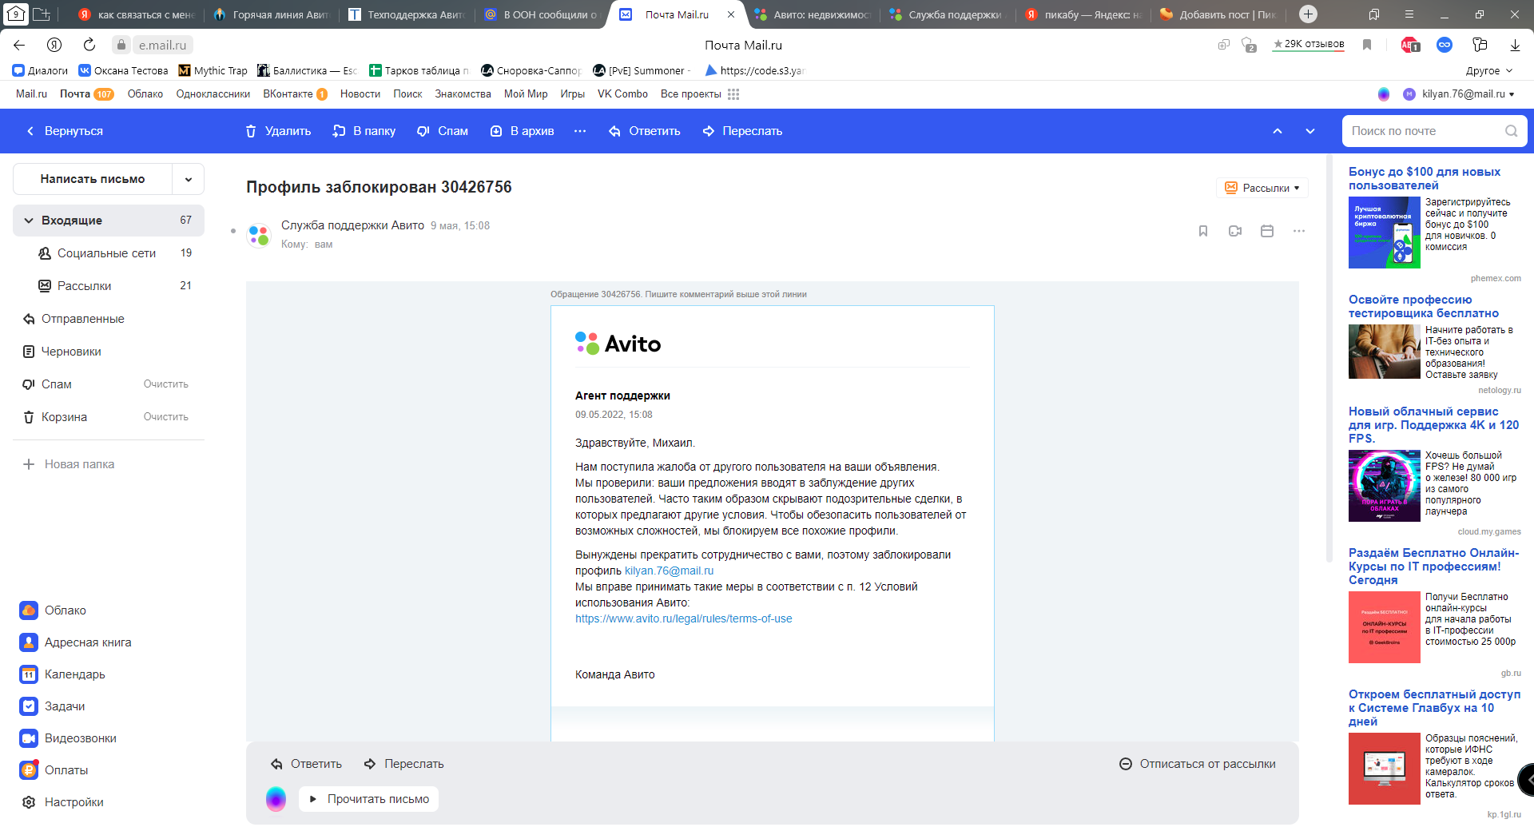Click Отписаться от рассылки unsubscribe
Image resolution: width=1534 pixels, height=831 pixels.
pyautogui.click(x=1198, y=764)
